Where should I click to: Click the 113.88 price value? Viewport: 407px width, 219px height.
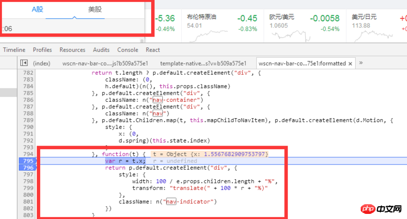click(361, 25)
